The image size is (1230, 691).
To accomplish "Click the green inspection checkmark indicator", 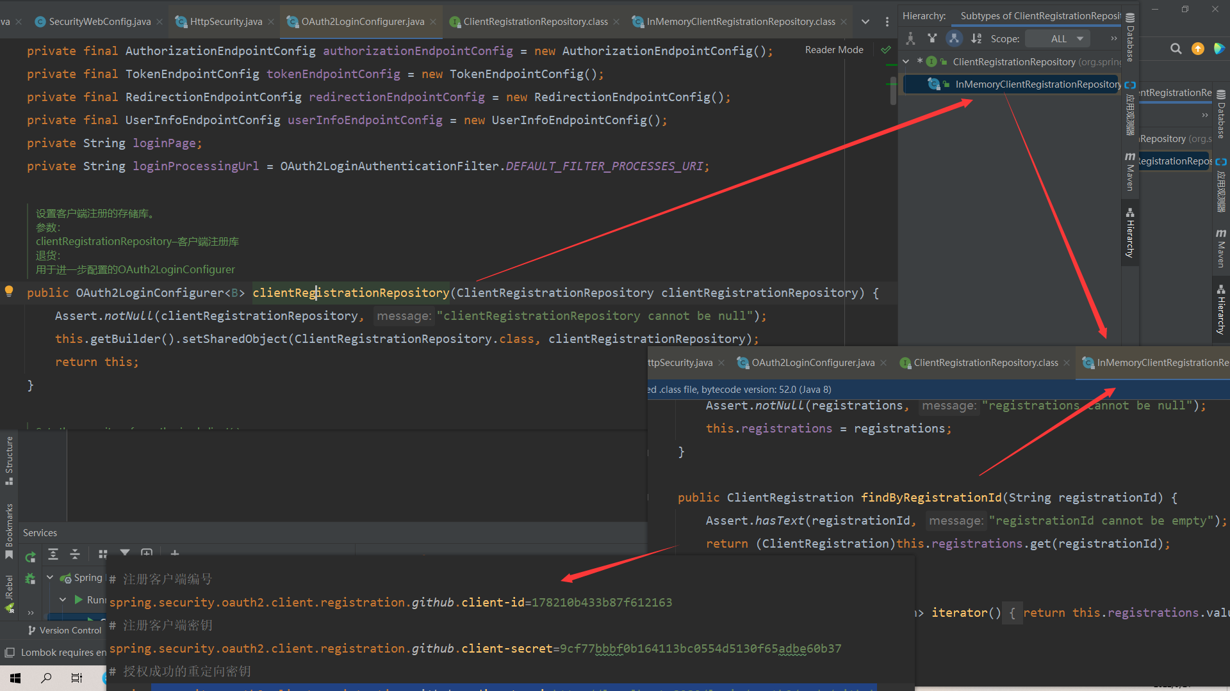I will (886, 50).
